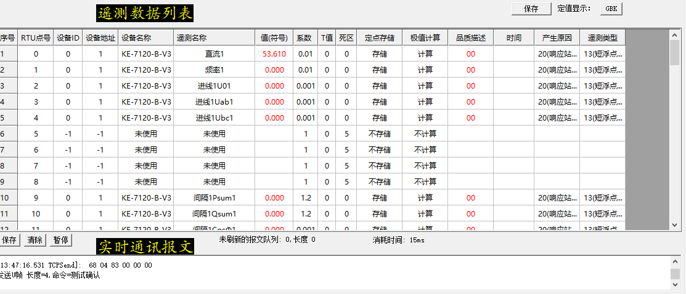
Task: Click the 间隔1Qsum1 name cell
Action: point(214,214)
